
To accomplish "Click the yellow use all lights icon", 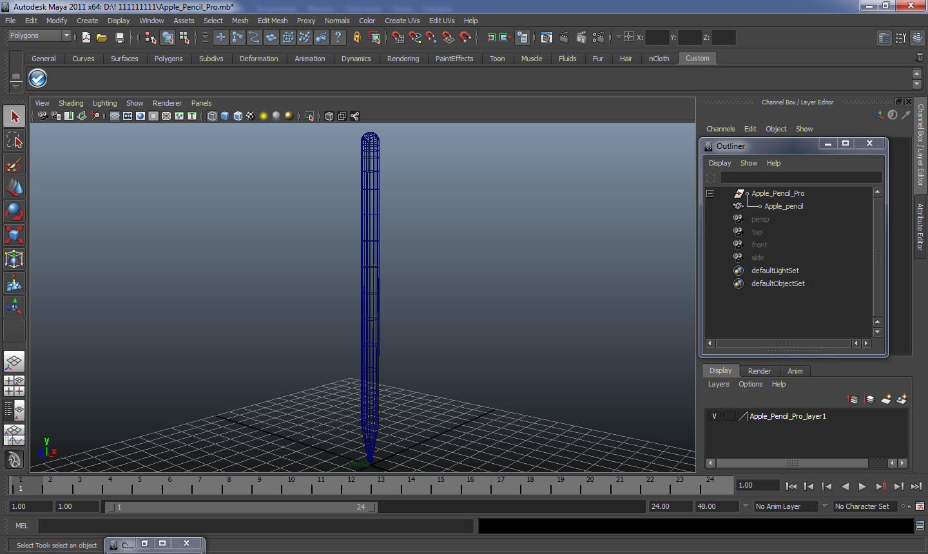I will [x=264, y=116].
